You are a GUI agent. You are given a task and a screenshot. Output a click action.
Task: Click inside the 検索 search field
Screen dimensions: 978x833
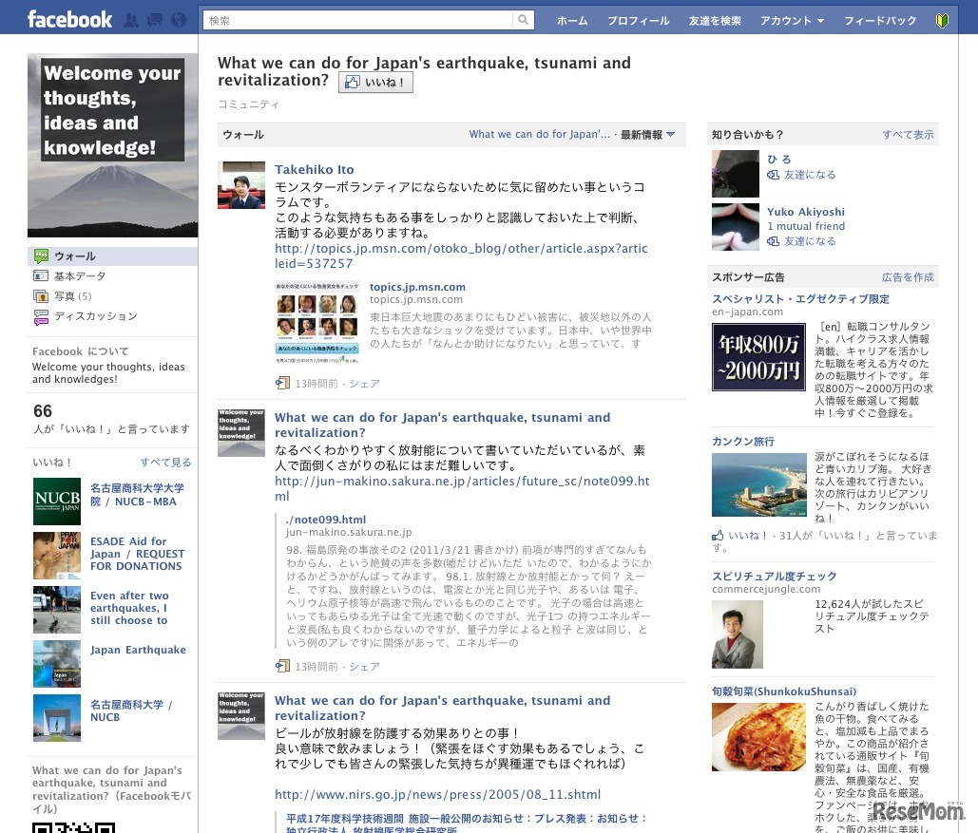point(361,19)
